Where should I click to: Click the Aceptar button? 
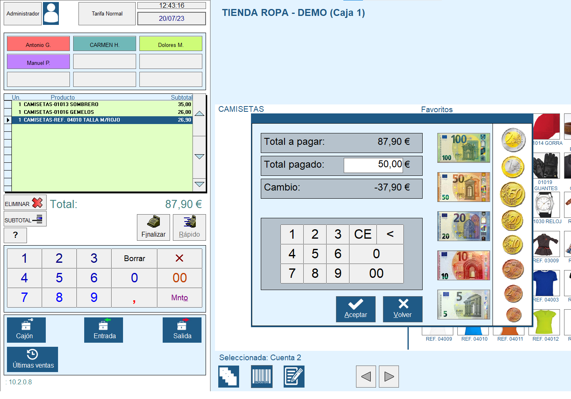356,309
